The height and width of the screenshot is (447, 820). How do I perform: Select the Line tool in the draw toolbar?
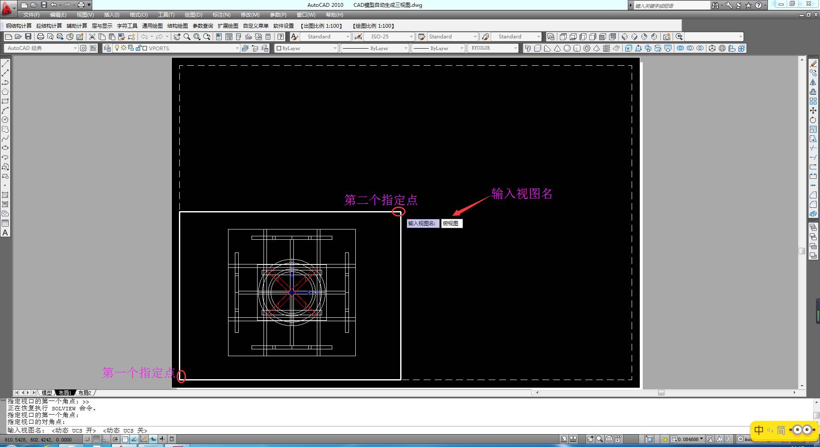[x=5, y=64]
